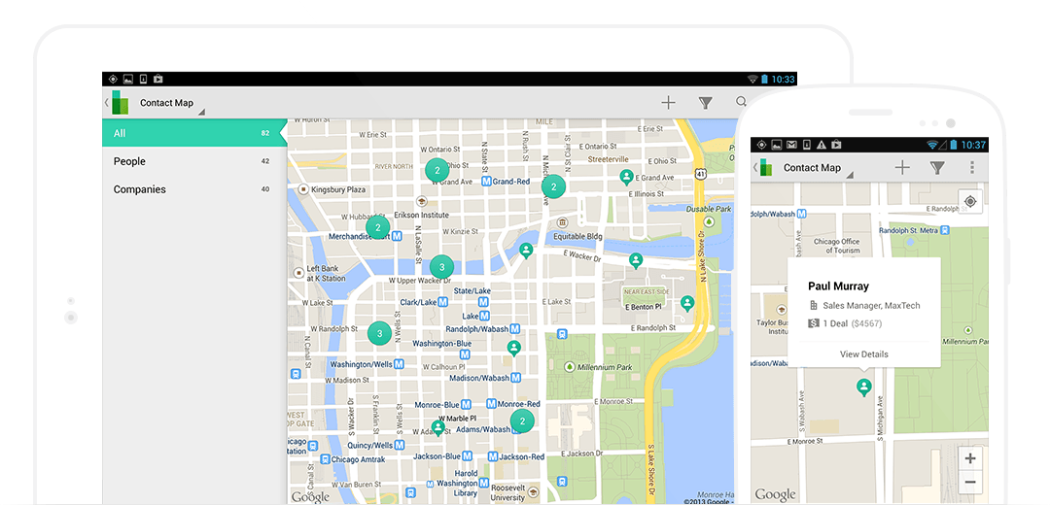Select the All tab in sidebar

point(194,133)
